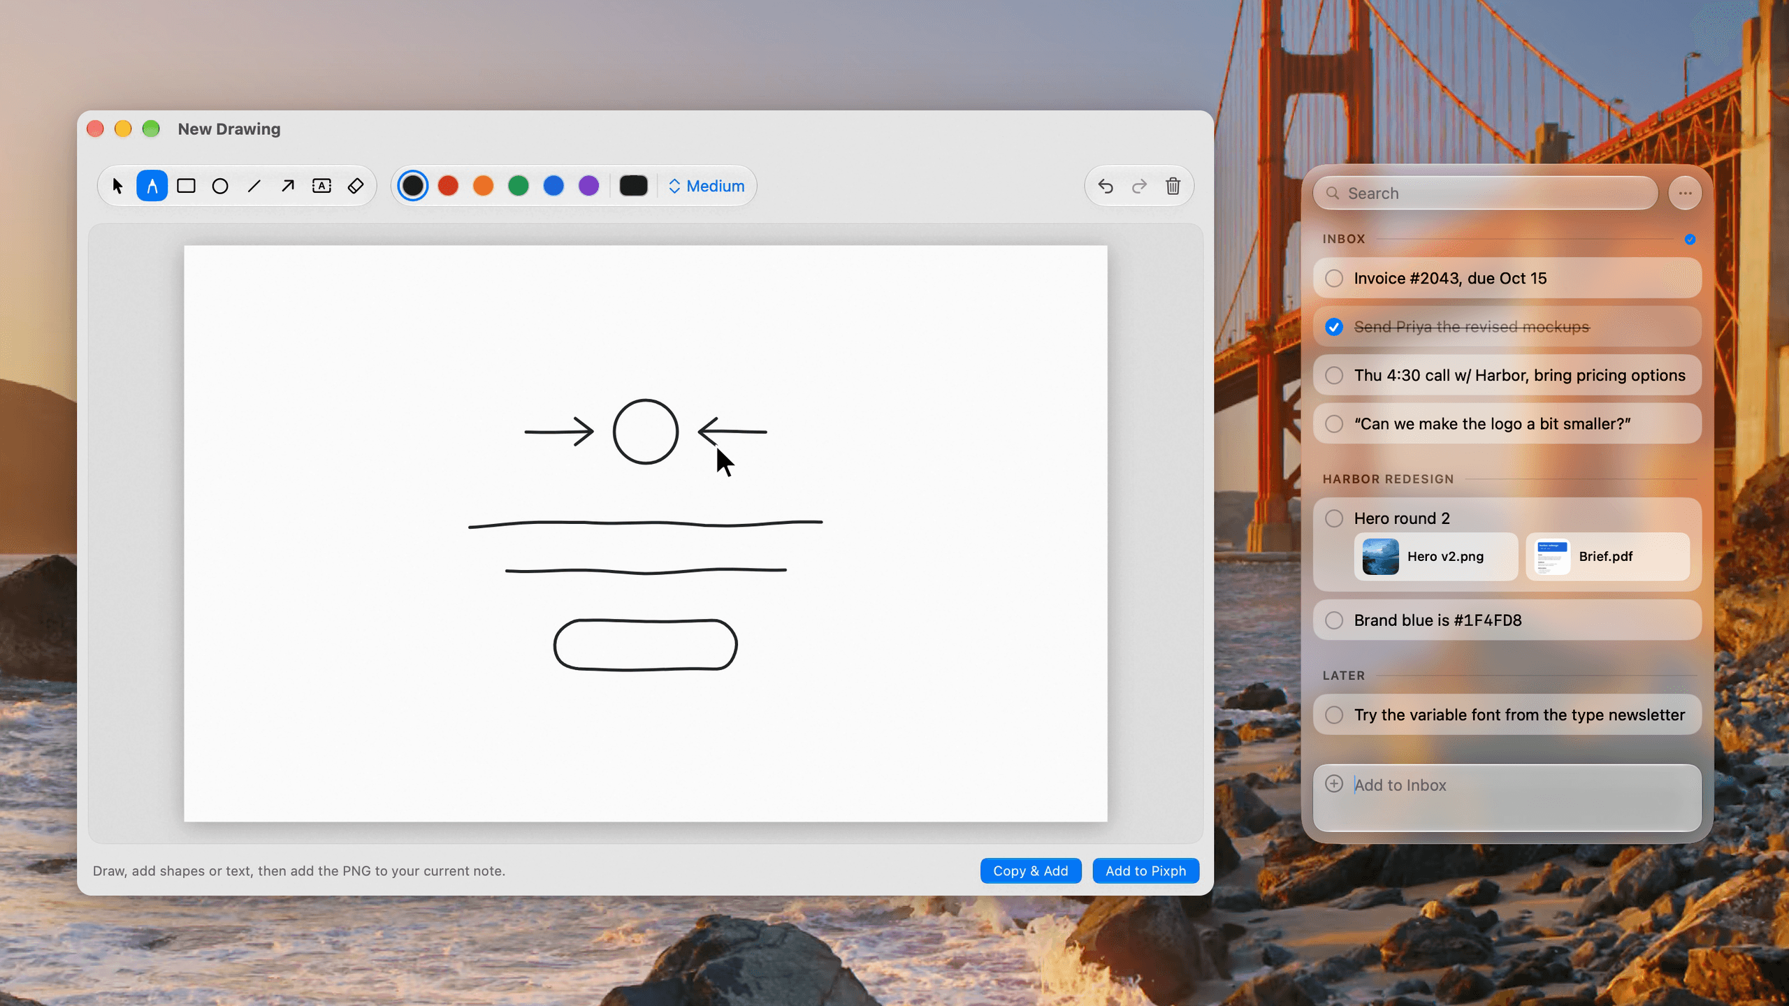Click the plus icon beside Add to Inbox
This screenshot has height=1006, width=1789.
1334,784
